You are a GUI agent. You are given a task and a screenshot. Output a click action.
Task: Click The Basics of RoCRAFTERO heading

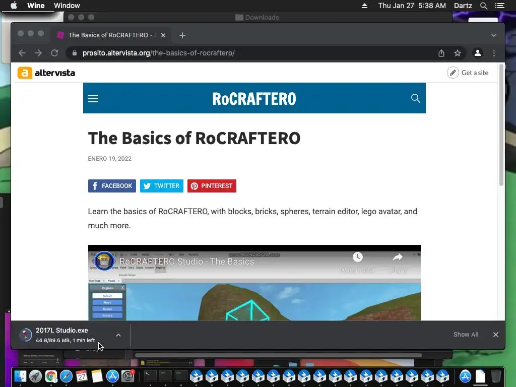tap(194, 138)
